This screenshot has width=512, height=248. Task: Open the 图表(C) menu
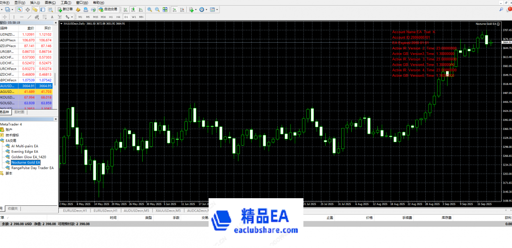50,3
